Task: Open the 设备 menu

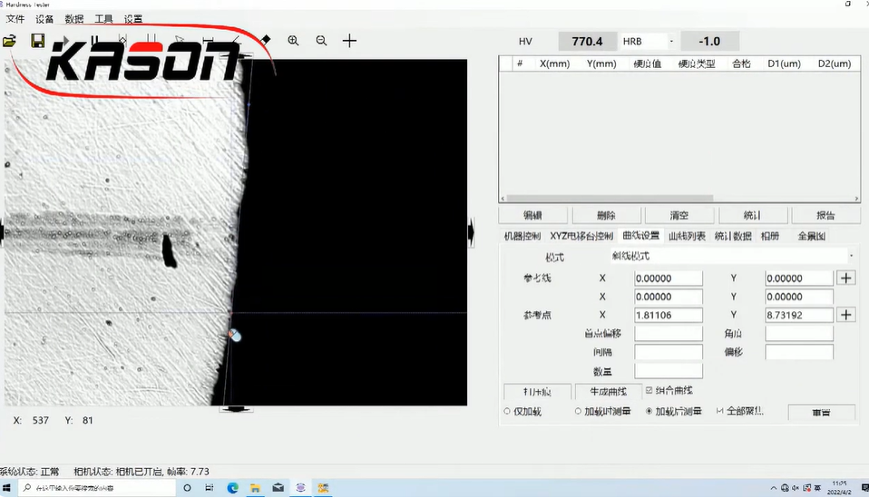Action: pyautogui.click(x=44, y=19)
